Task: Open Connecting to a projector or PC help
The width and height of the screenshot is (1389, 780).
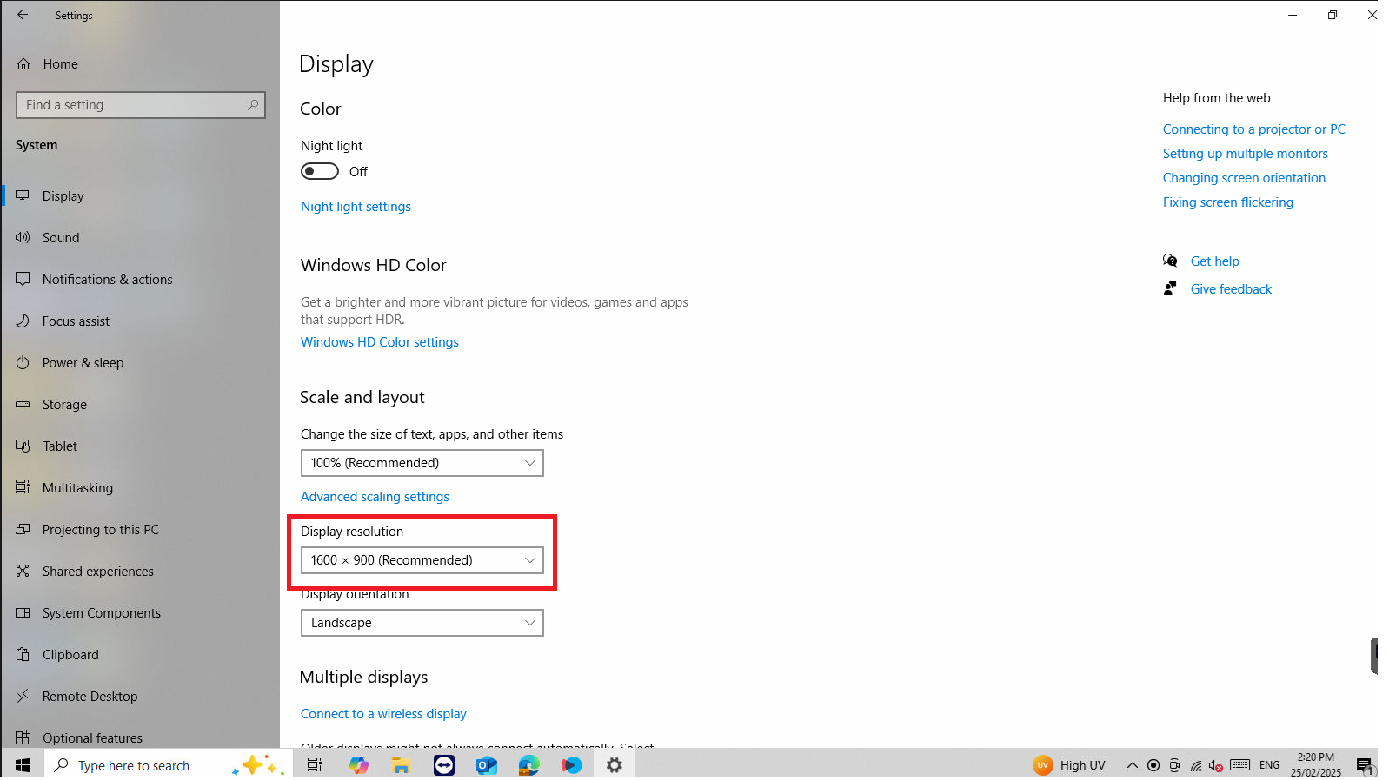Action: (x=1254, y=129)
